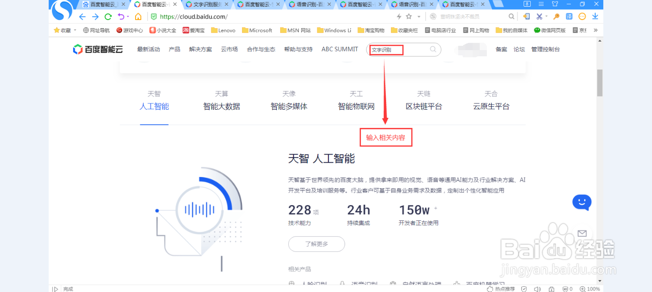Open the 帮助与支持 menu

point(298,49)
